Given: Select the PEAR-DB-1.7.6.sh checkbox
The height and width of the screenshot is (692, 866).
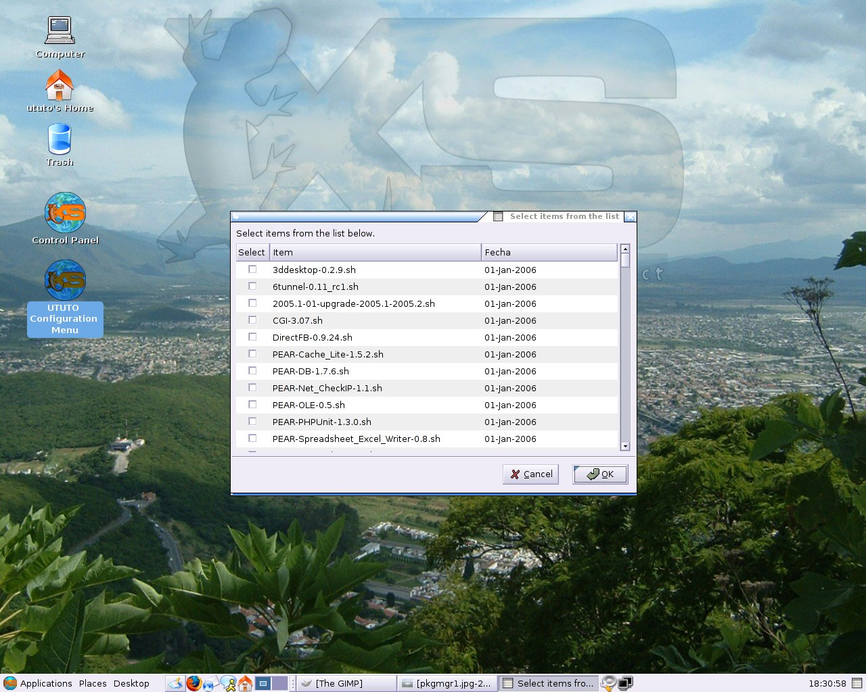Looking at the screenshot, I should point(252,370).
